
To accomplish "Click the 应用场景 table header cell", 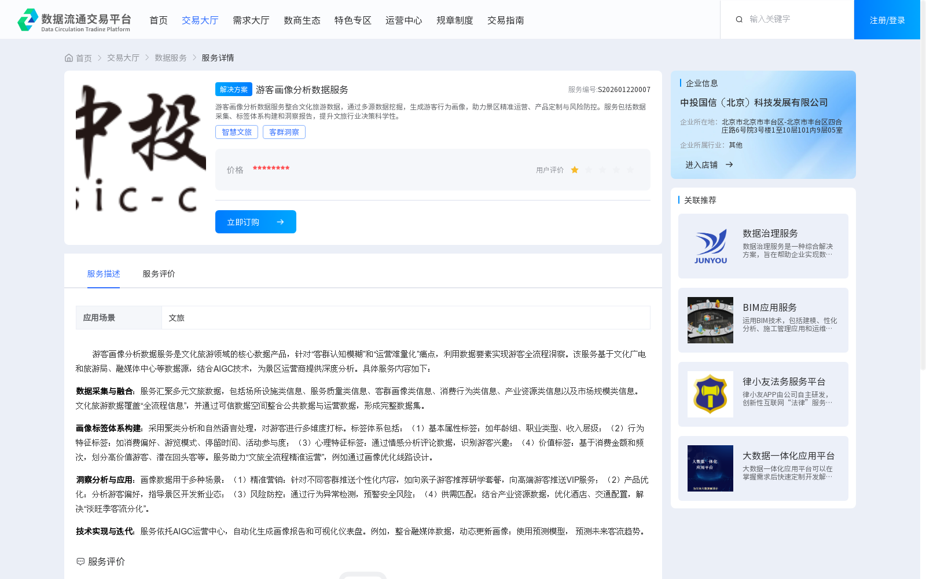I will tap(119, 318).
